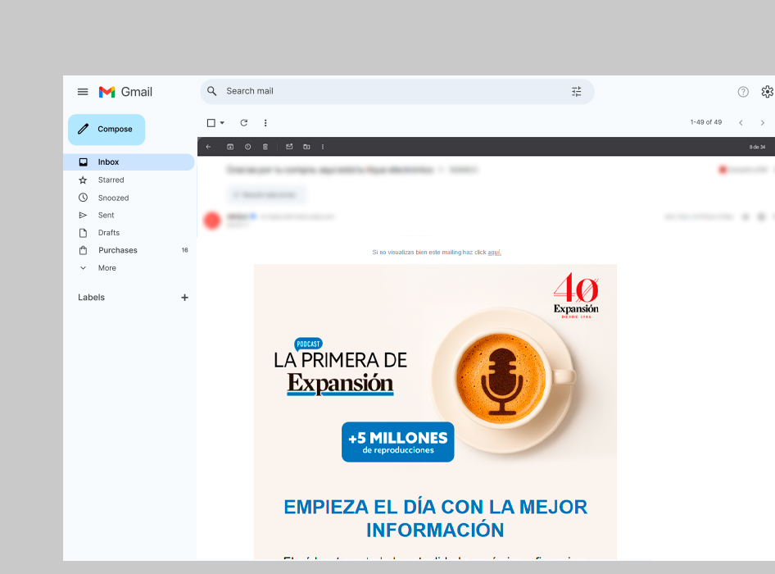Viewport: 775px width, 574px height.
Task: Refresh the mail list
Action: (x=243, y=123)
